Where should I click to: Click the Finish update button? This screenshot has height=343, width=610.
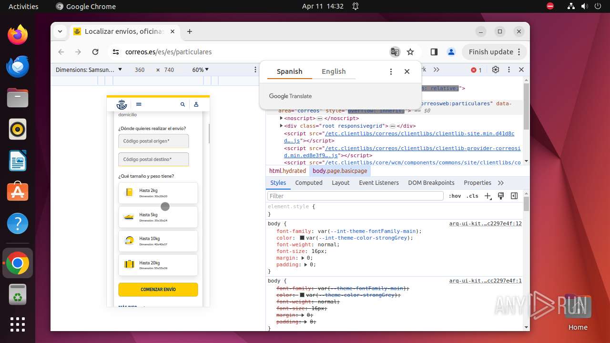pos(495,52)
